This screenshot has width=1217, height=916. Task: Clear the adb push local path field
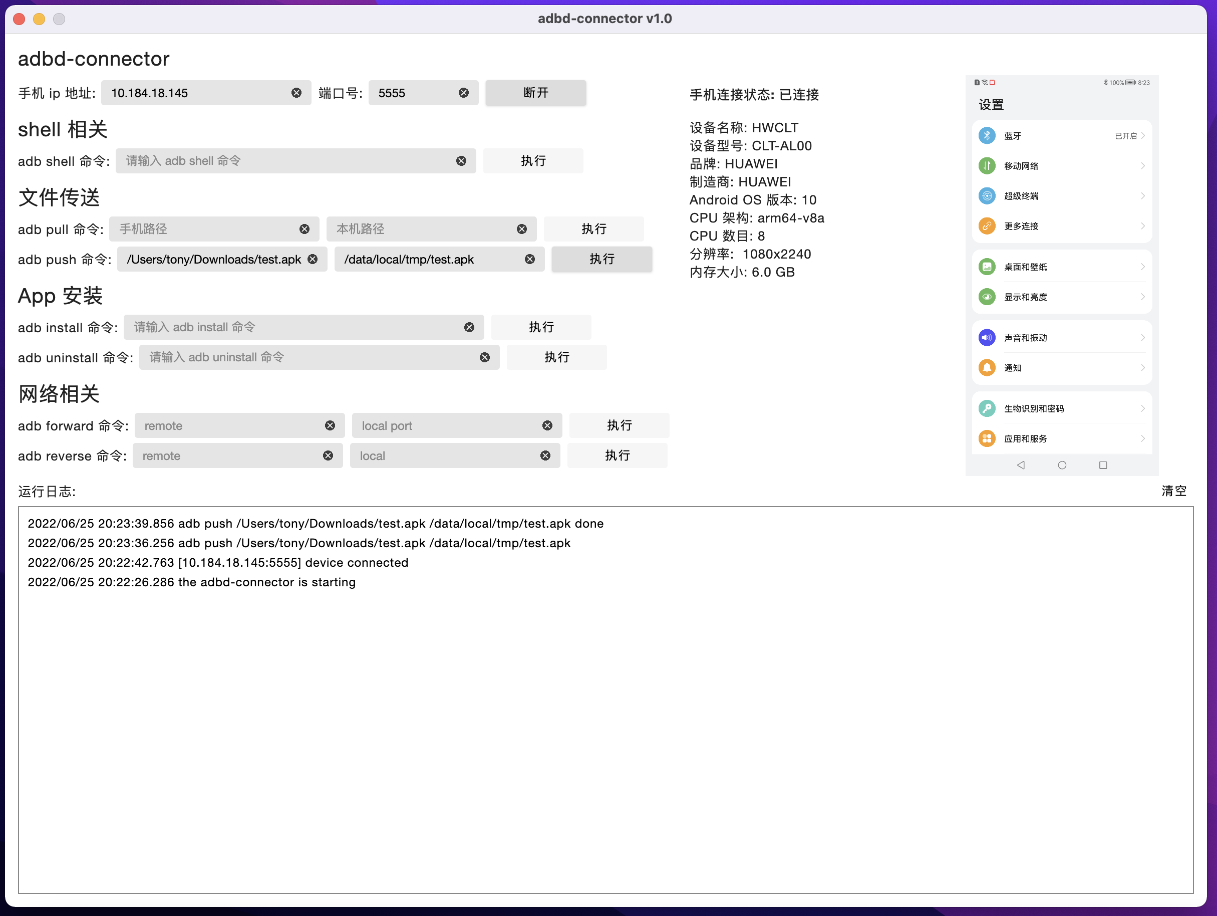313,259
